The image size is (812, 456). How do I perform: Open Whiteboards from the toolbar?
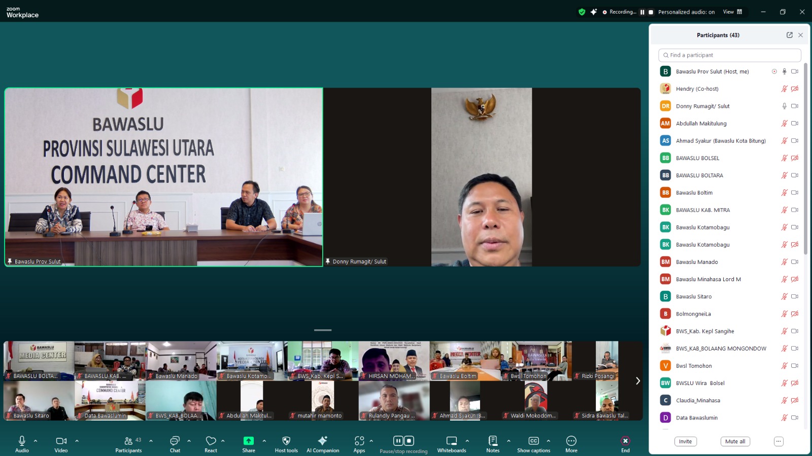tap(451, 441)
